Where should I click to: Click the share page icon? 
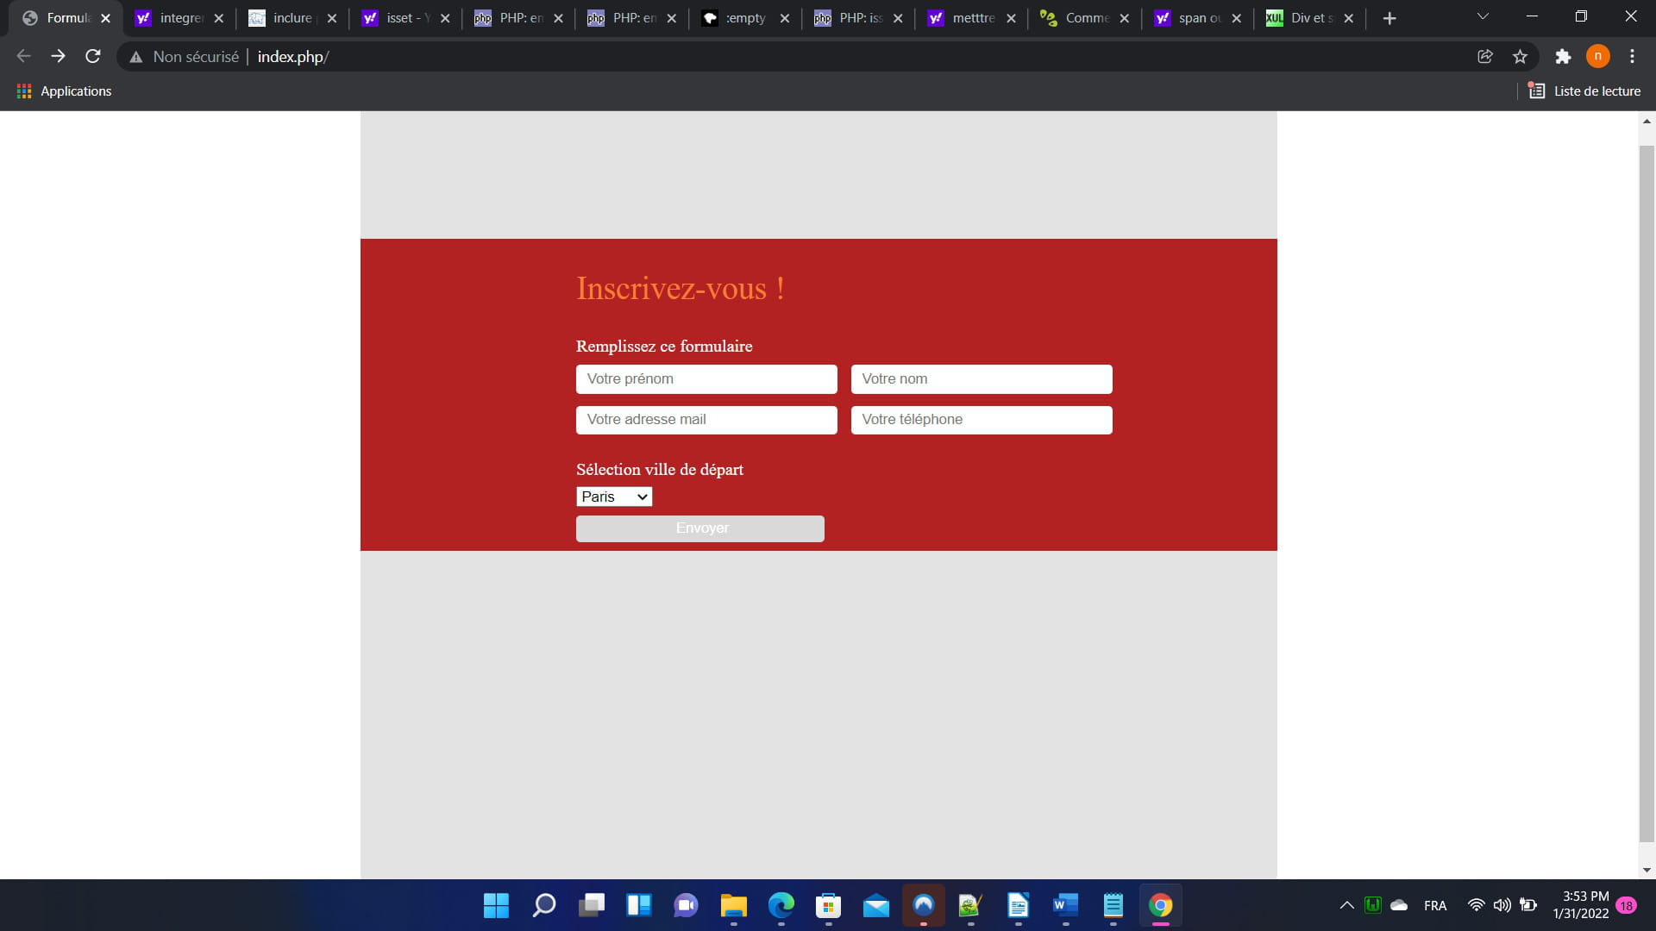click(x=1485, y=57)
